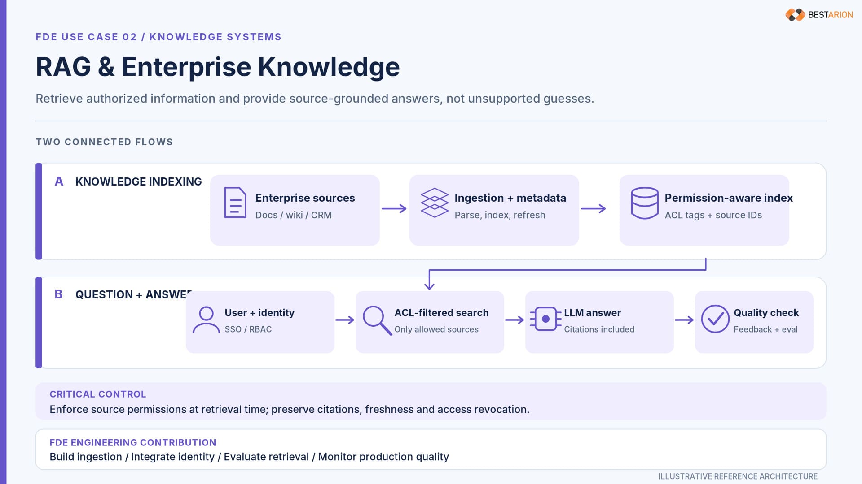Click the BESTARION brand name text
The width and height of the screenshot is (862, 484).
[830, 15]
